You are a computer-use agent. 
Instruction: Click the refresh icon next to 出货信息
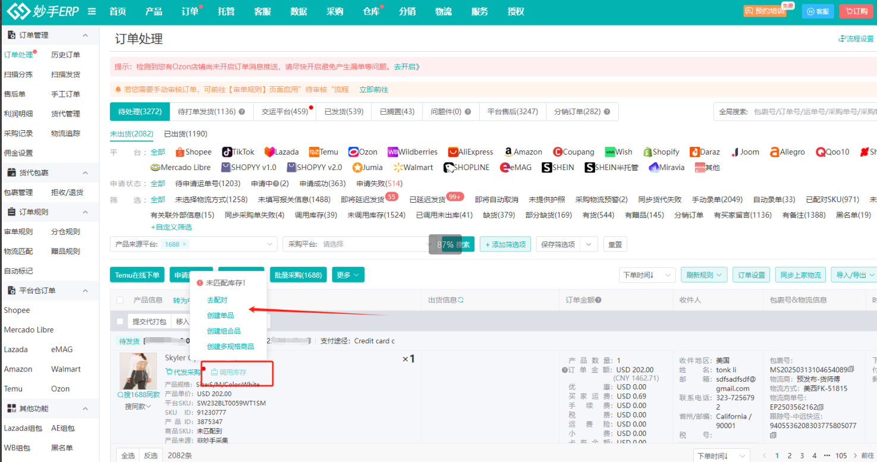[x=461, y=300]
